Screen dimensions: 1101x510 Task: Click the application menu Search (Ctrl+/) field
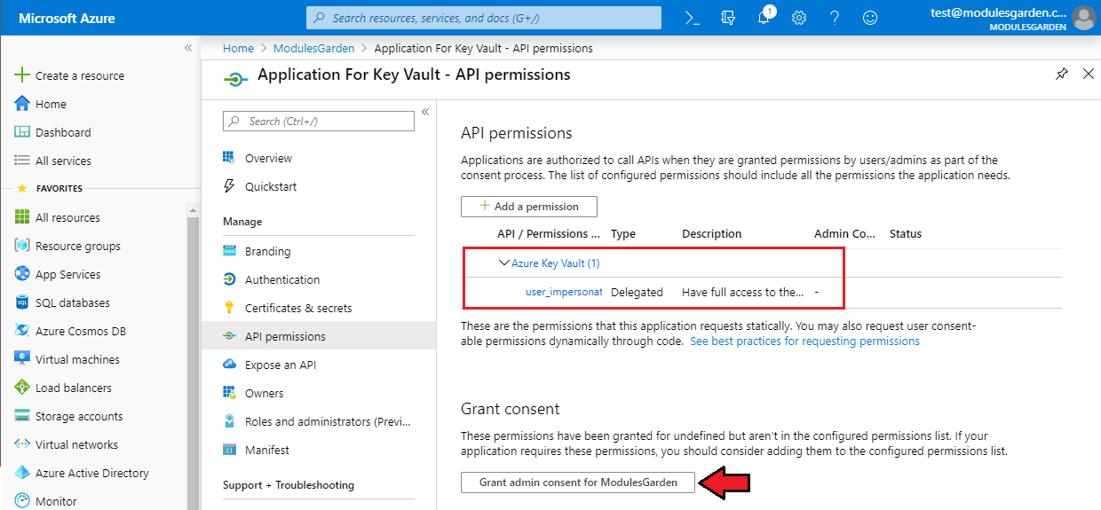[x=319, y=121]
